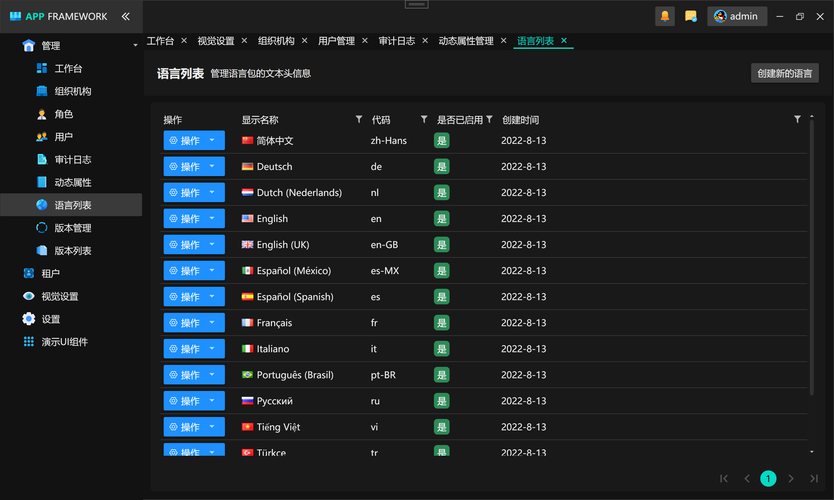Open 操作 dropdown arrow for Deutsch row
Image resolution: width=834 pixels, height=500 pixels.
click(x=212, y=166)
